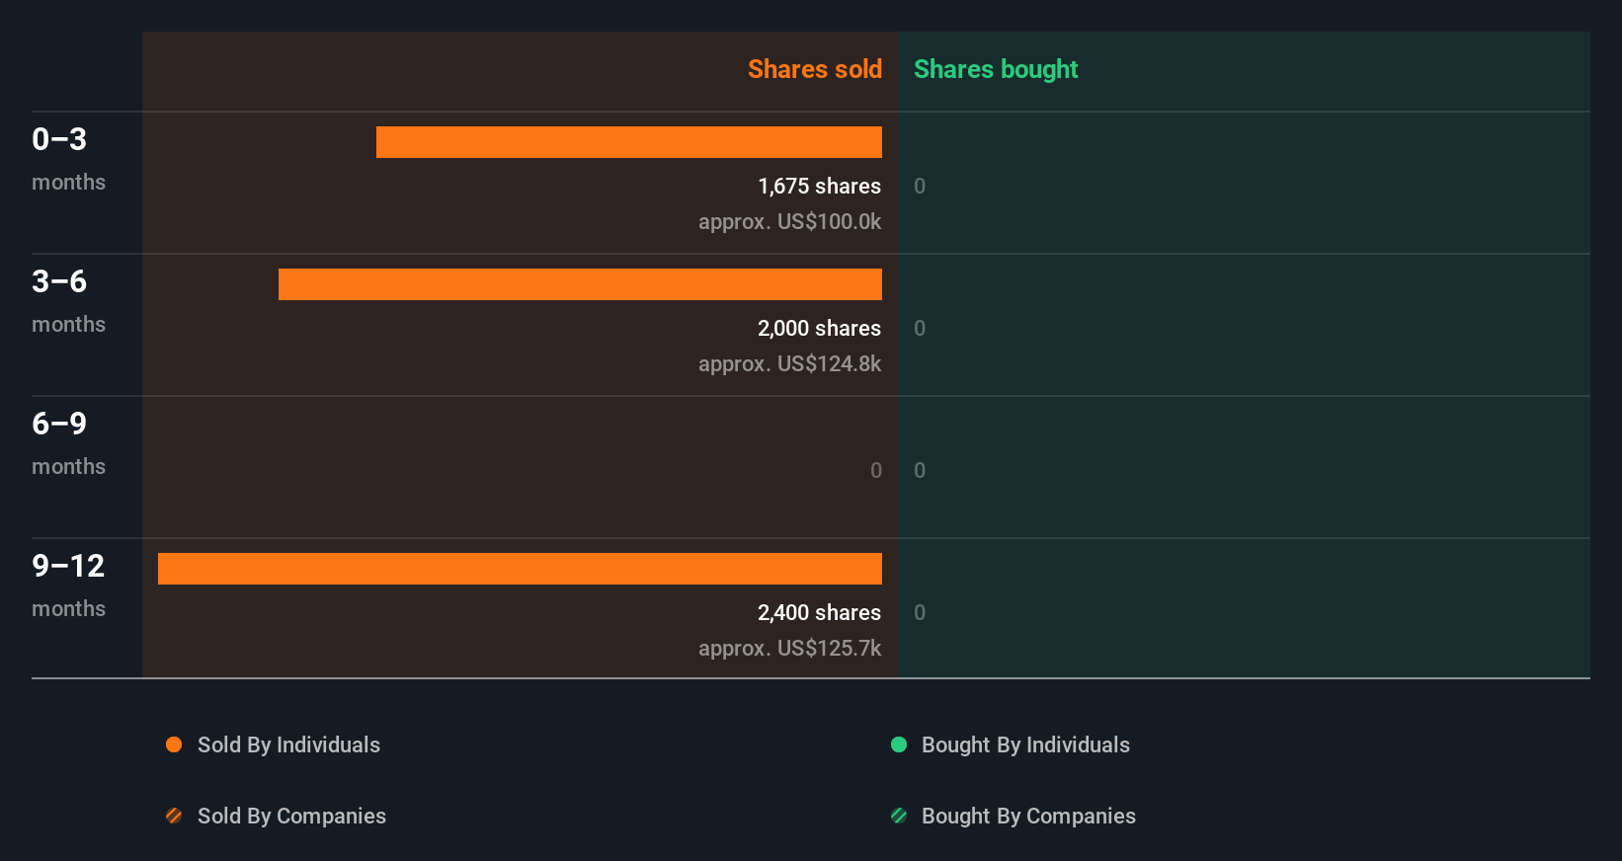Click the Shares sold column header
Screen dimensions: 1622x861
pyautogui.click(x=815, y=69)
